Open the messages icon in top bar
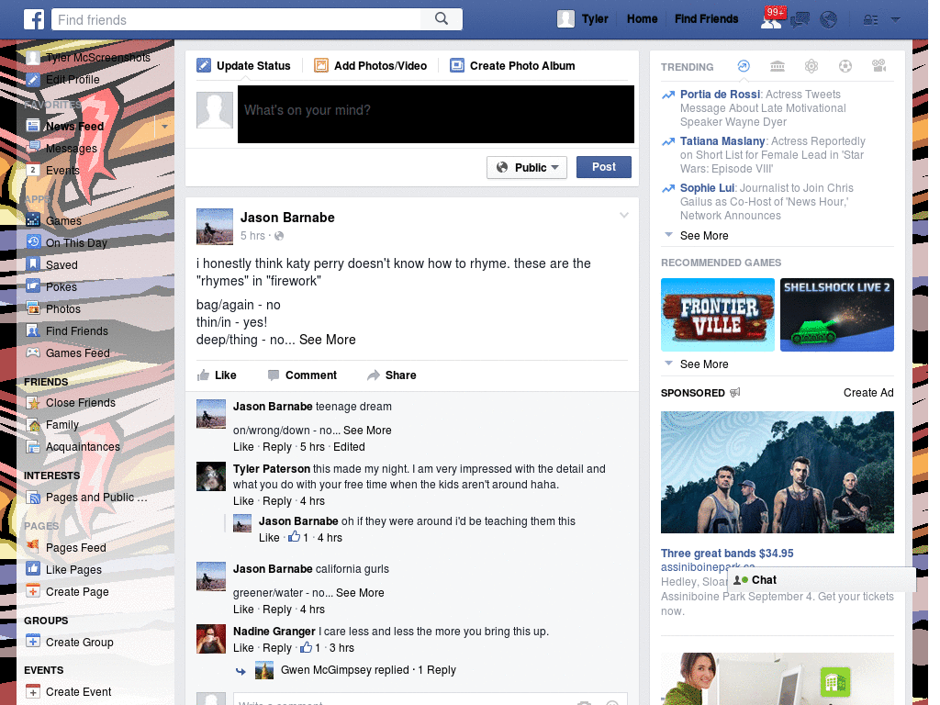 point(800,20)
